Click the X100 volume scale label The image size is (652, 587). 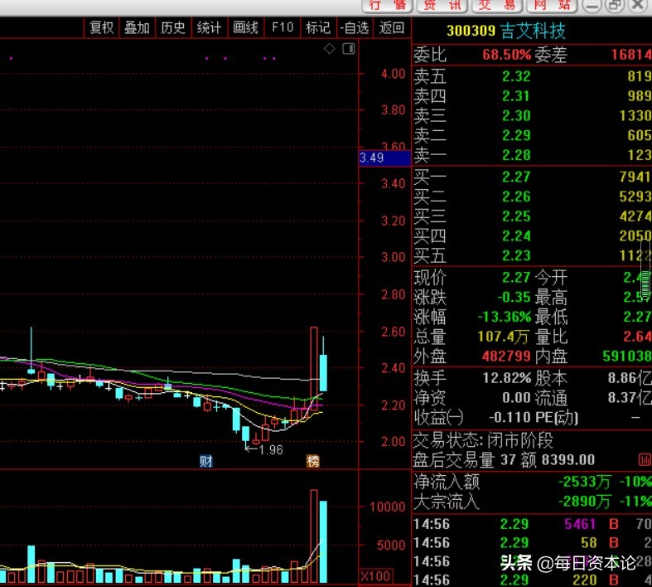pyautogui.click(x=375, y=576)
